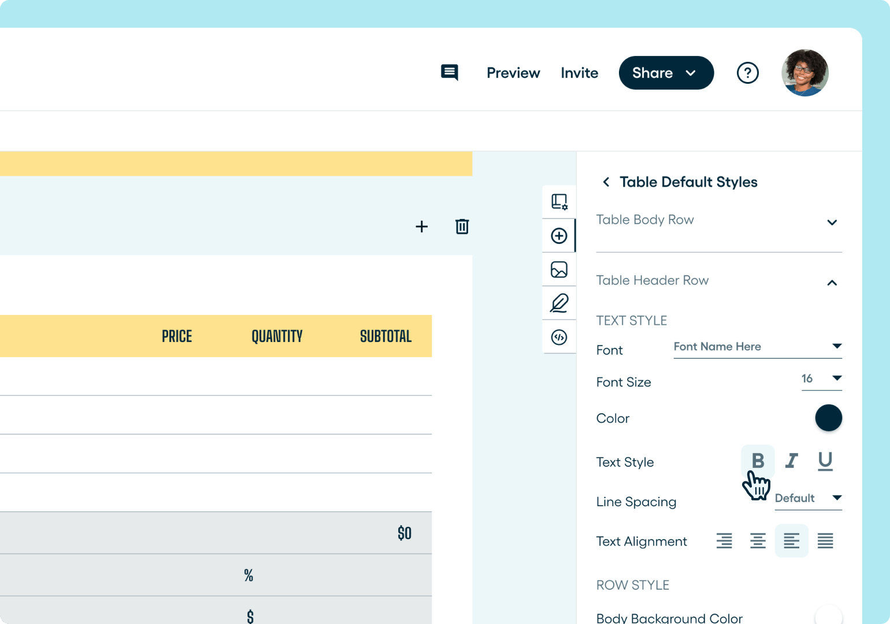Image resolution: width=890 pixels, height=624 pixels.
Task: Click the Invite menu item
Action: tap(580, 73)
